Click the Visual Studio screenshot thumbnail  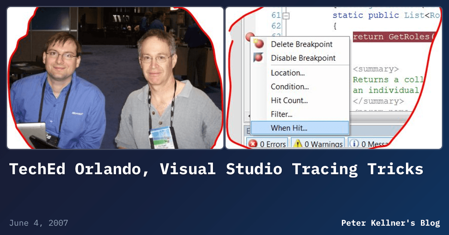pyautogui.click(x=334, y=78)
